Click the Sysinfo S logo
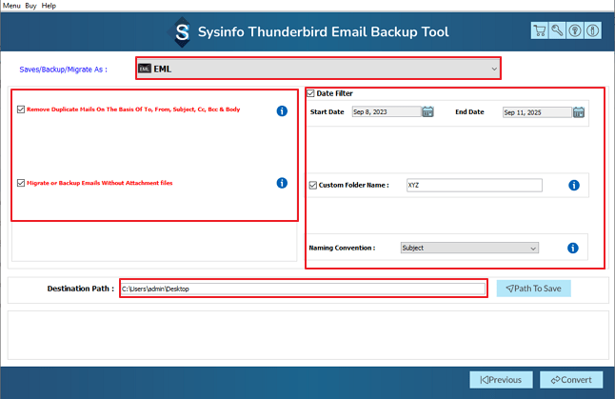 pyautogui.click(x=182, y=32)
